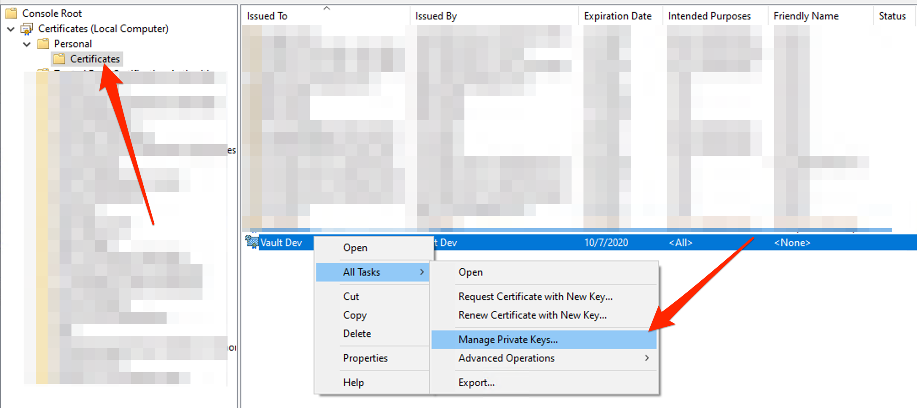917x408 pixels.
Task: Sort by the Expiration Date column header
Action: (x=617, y=16)
